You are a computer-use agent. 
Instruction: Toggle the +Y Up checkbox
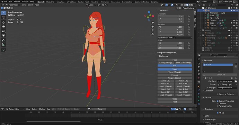218,113
